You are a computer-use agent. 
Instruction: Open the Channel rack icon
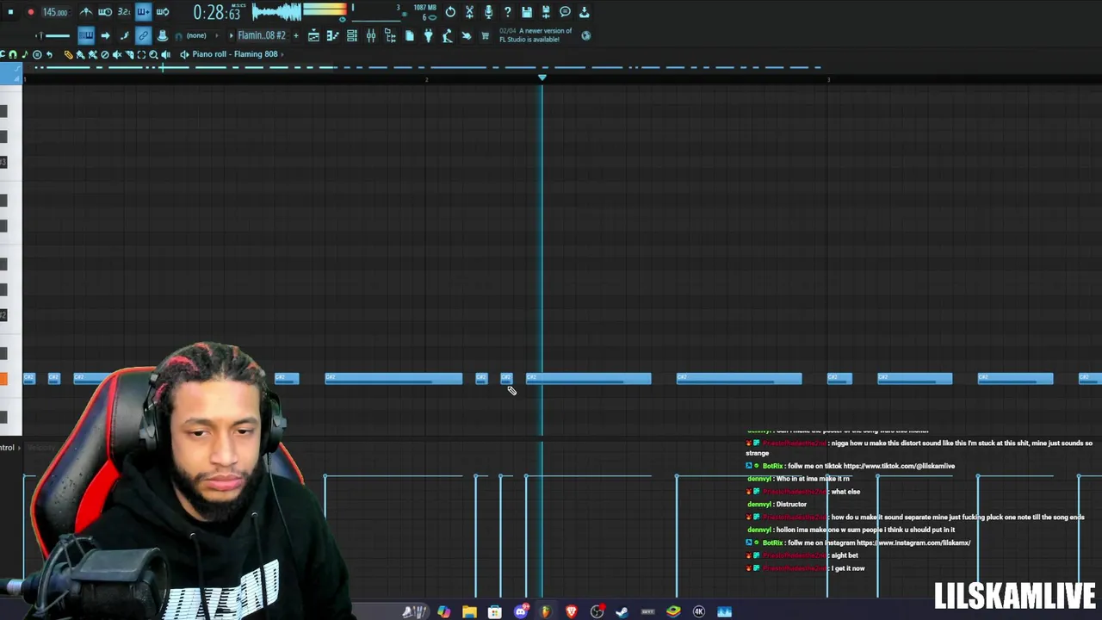pyautogui.click(x=351, y=35)
